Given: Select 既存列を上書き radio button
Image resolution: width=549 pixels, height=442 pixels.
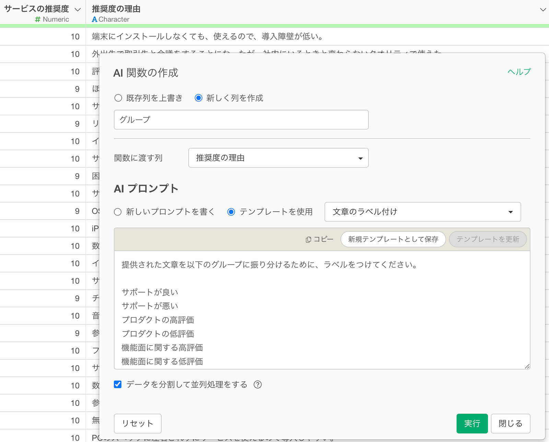Looking at the screenshot, I should (118, 98).
